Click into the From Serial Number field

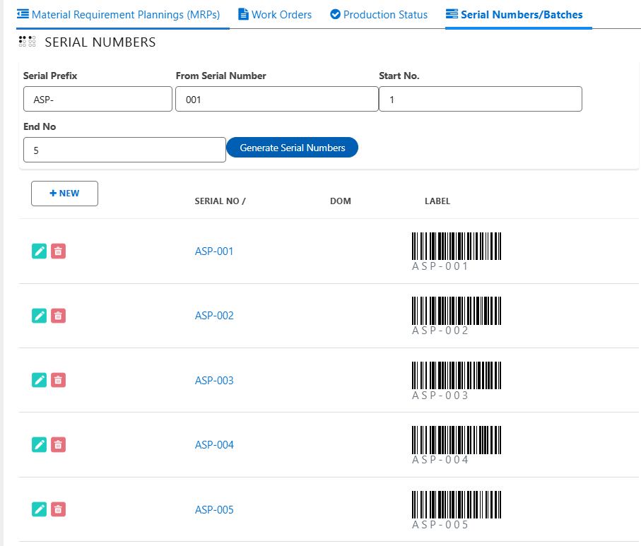tap(276, 100)
